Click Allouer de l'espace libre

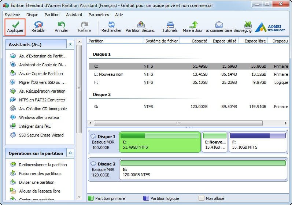[x=35, y=191]
